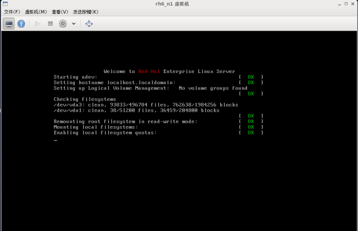Screen dimensions: 358x231
Task: Open the 查看(V) menu
Action: click(x=60, y=12)
